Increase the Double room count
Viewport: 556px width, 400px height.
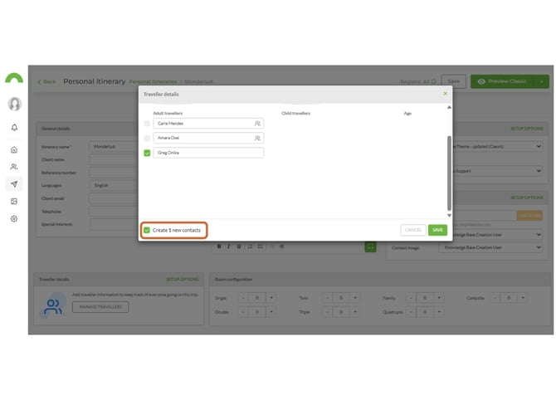tap(271, 312)
